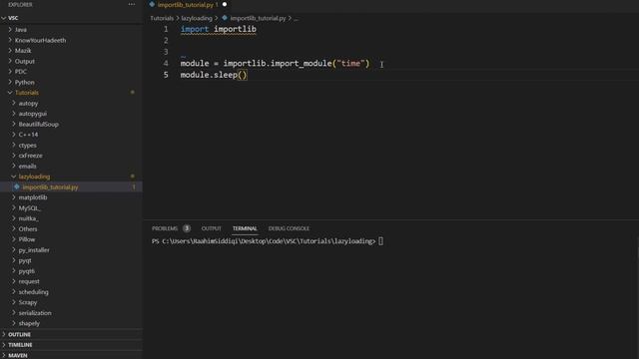This screenshot has height=359, width=639.
Task: Click importlib_tutorial.py in the breadcrumb
Action: (x=258, y=18)
